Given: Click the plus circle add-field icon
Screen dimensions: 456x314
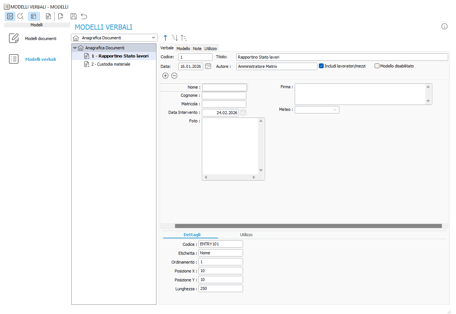Looking at the screenshot, I should pos(165,76).
